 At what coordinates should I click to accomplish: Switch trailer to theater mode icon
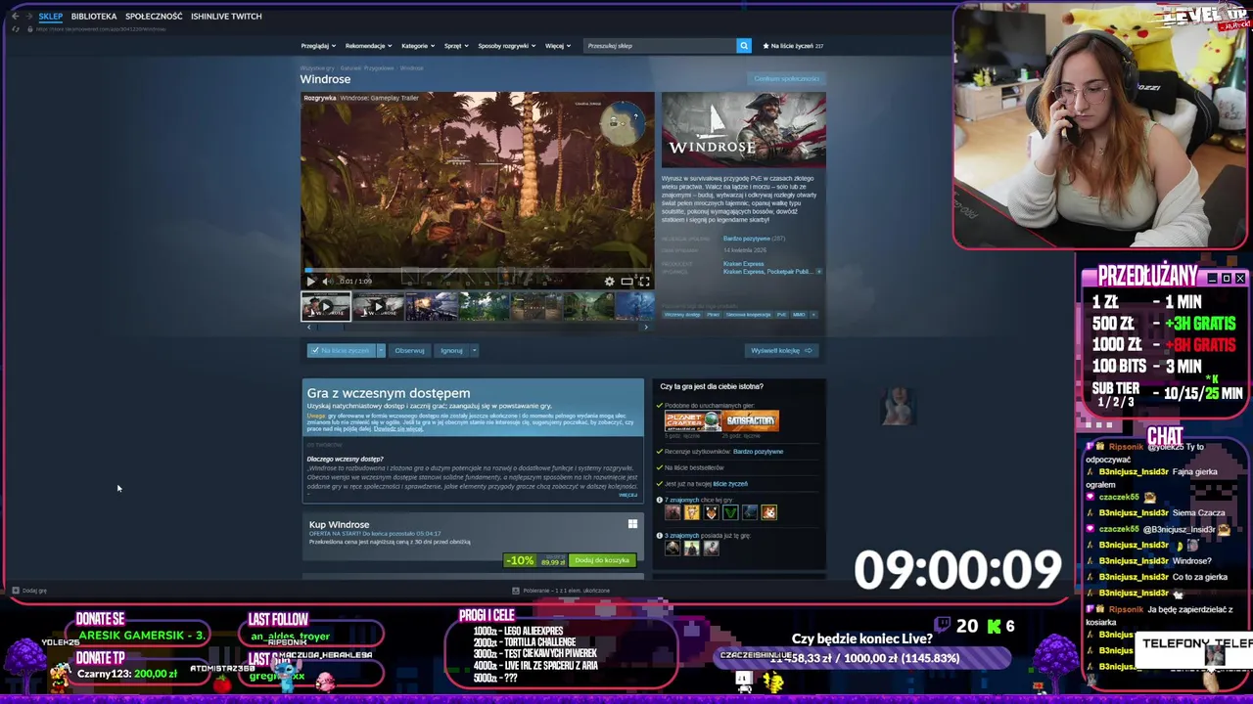coord(626,282)
